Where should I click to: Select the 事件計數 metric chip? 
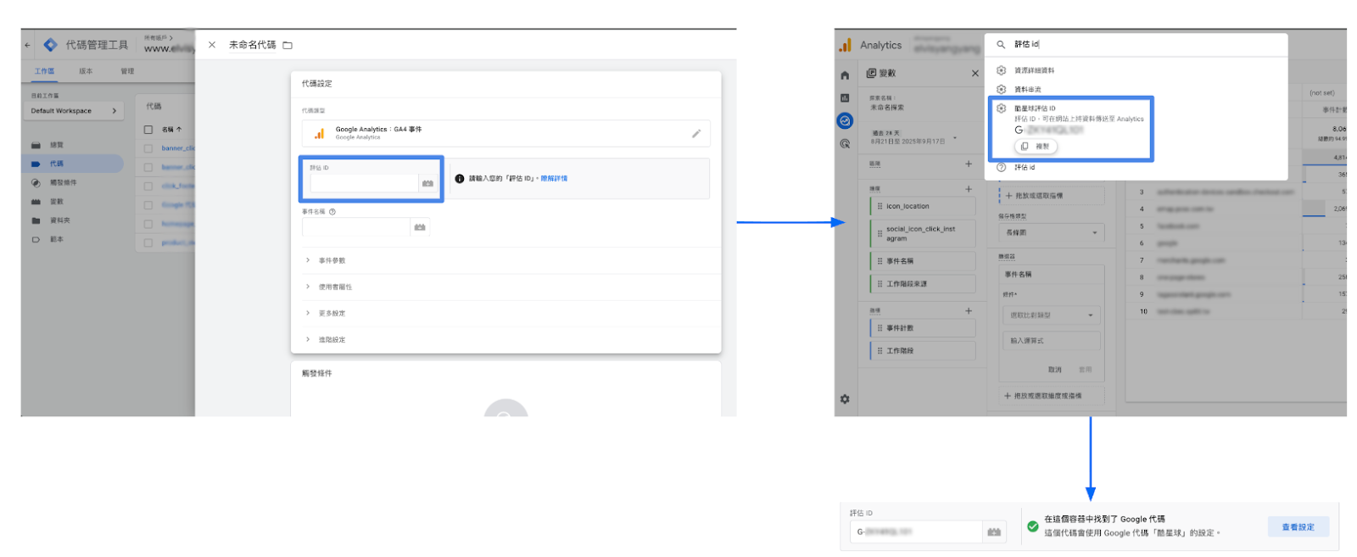pyautogui.click(x=923, y=328)
